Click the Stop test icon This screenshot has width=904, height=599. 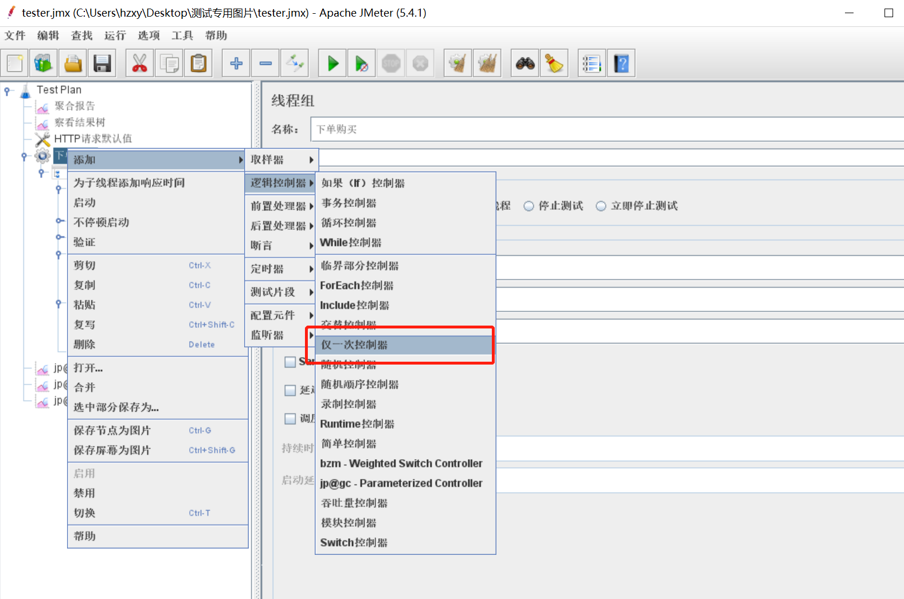click(391, 63)
